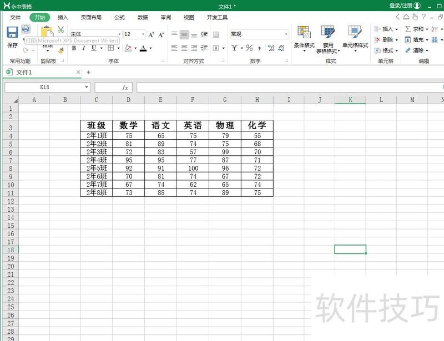
Task: Toggle Italic formatting
Action: [x=84, y=48]
